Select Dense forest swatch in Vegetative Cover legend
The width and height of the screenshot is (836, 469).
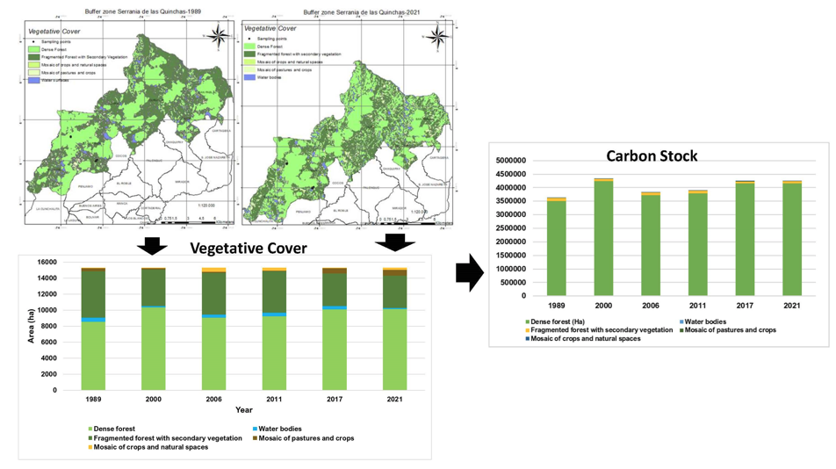pyautogui.click(x=89, y=429)
